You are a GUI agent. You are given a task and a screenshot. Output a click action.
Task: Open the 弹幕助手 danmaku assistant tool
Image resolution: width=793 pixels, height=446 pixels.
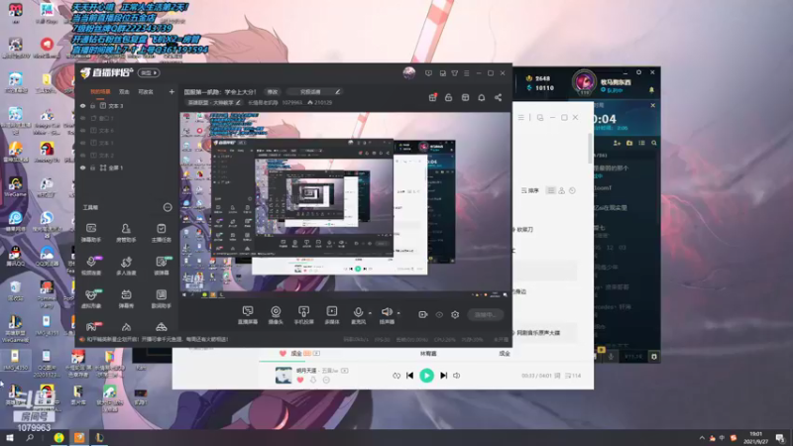pos(91,232)
